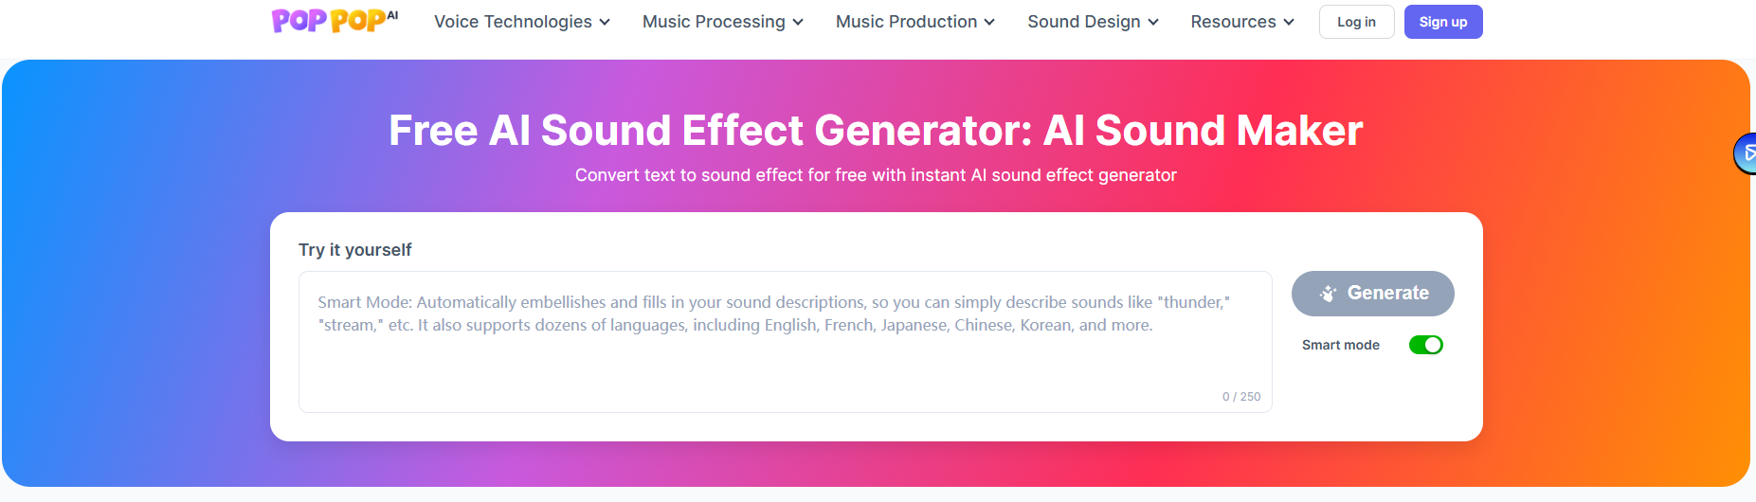Image resolution: width=1756 pixels, height=502 pixels.
Task: Expand the Music Processing chevron arrow
Action: 798,22
